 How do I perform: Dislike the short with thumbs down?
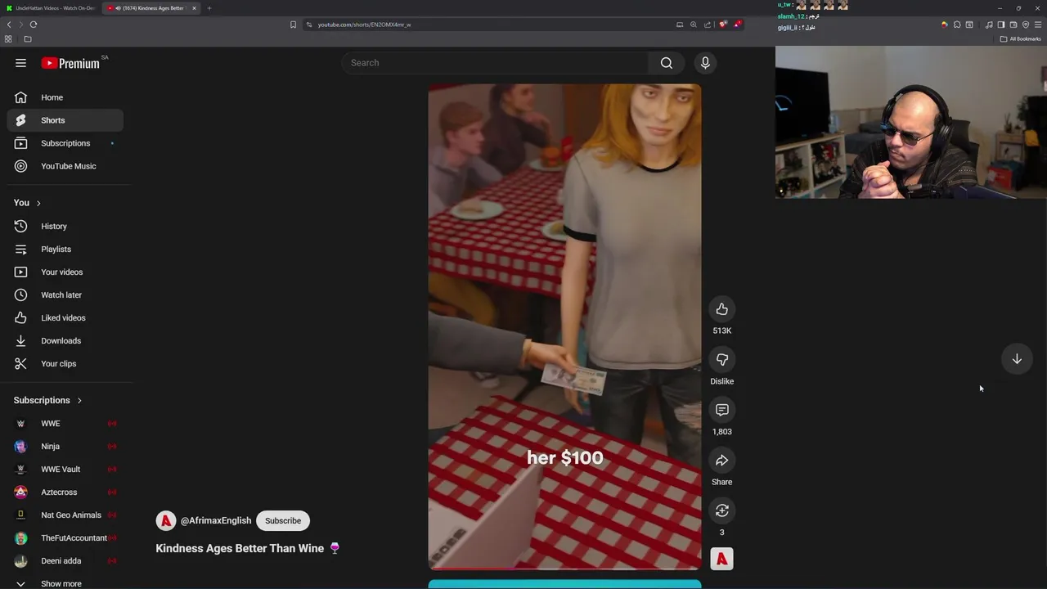[x=721, y=359]
